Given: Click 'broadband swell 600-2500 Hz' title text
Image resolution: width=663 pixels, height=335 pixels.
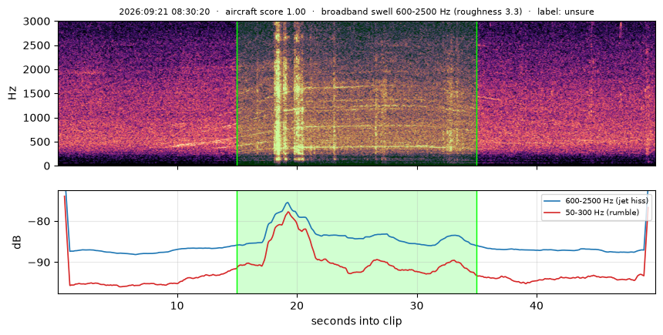Looking at the screenshot, I should [385, 12].
